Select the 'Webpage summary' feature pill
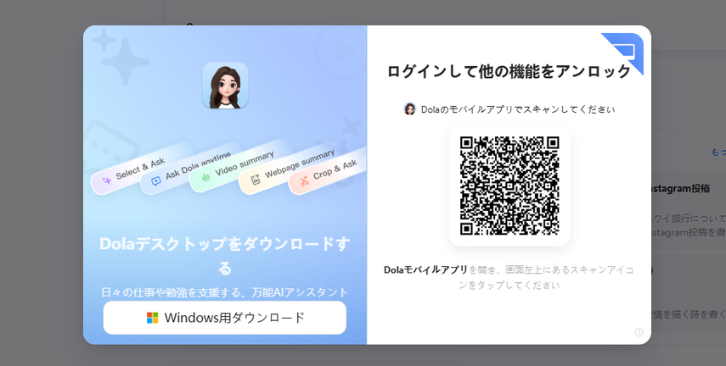The image size is (726, 366). [288, 170]
